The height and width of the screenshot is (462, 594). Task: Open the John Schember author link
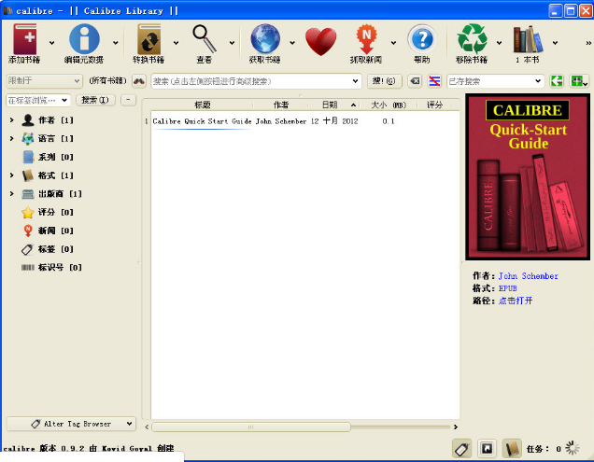528,275
